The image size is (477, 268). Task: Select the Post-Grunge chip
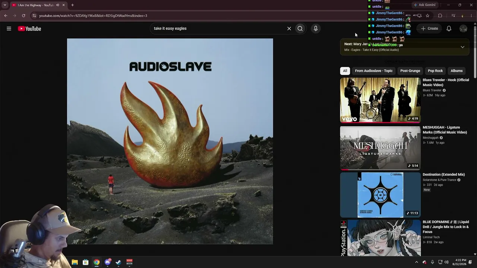[410, 71]
